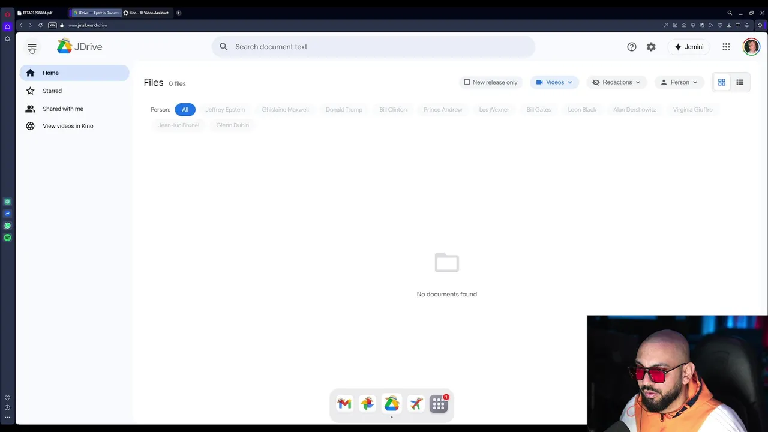Screen dimensions: 768x432
Task: Enable the New release only checkbox
Action: tap(467, 82)
